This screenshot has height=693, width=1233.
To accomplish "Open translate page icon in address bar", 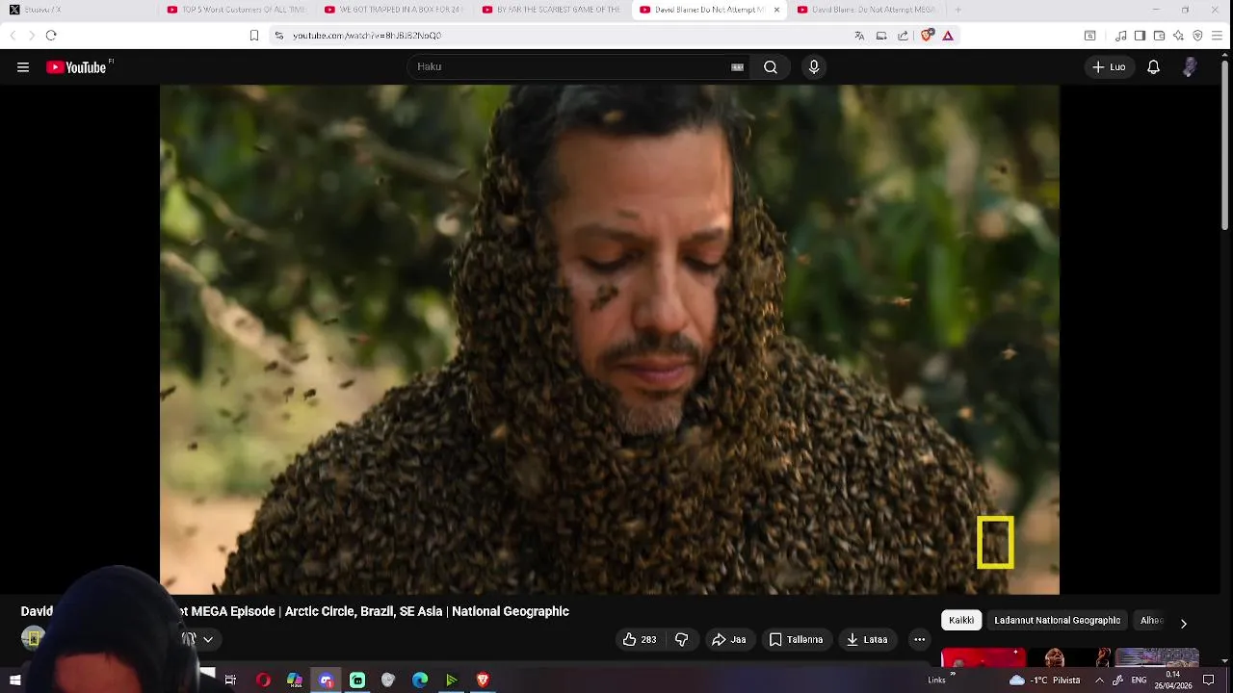I will click(x=859, y=36).
